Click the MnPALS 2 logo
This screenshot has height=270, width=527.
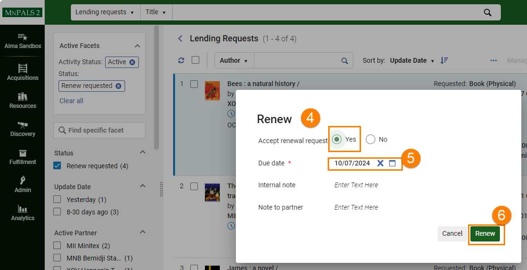(x=22, y=12)
